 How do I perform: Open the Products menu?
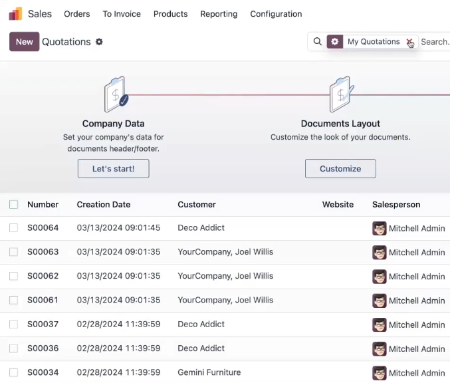170,14
